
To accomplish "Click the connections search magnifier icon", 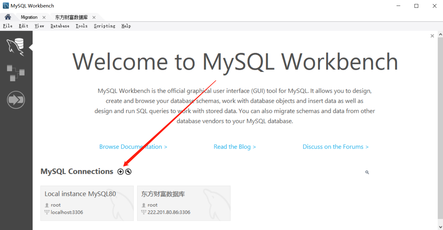I will tap(367, 172).
